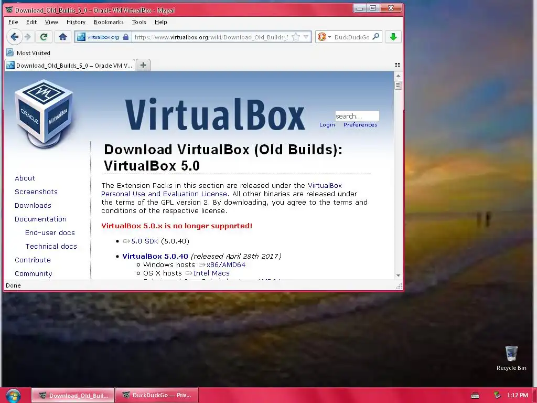Click the Mypal raccoon icon in title bar

(9, 9)
